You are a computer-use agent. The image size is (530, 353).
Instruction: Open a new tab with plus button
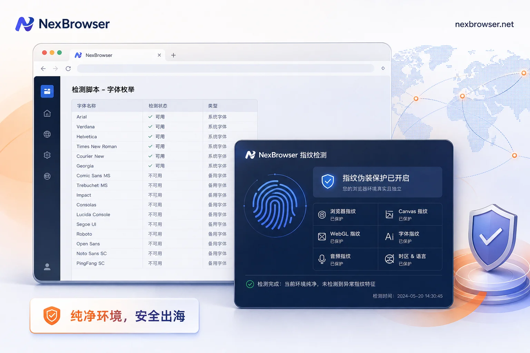click(174, 55)
